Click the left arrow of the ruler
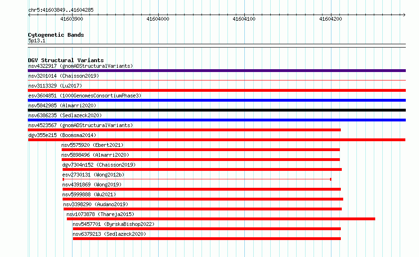419x257 pixels. point(29,15)
